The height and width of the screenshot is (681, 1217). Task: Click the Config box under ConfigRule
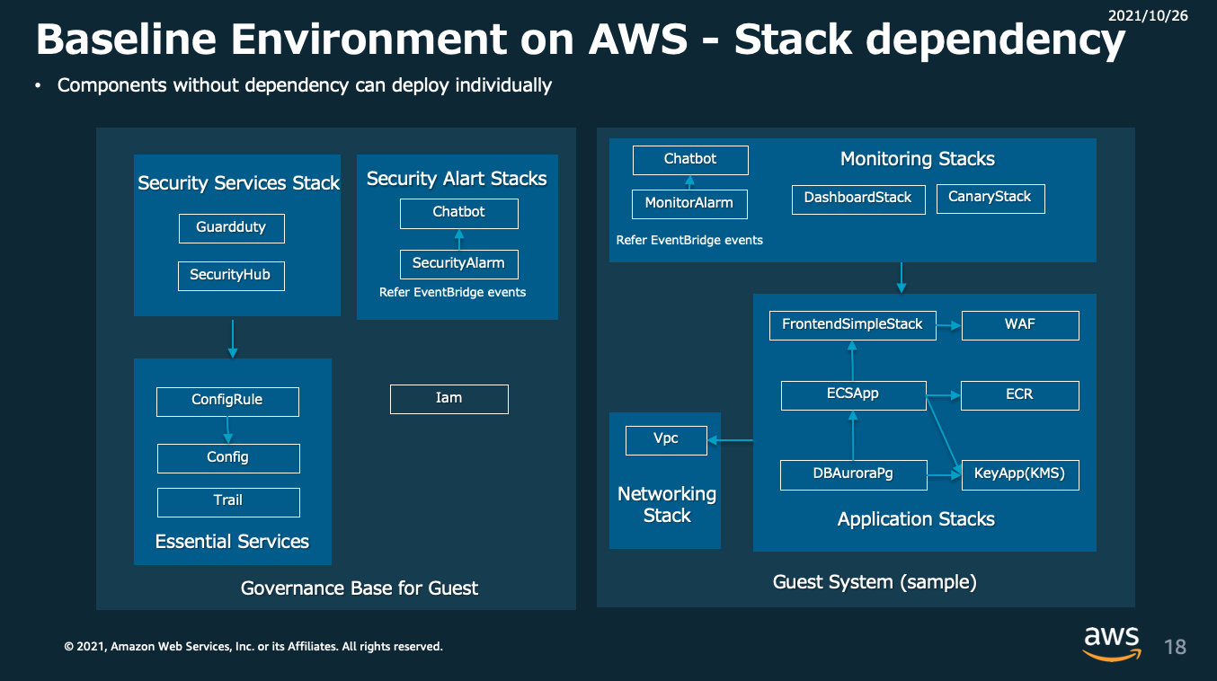228,458
